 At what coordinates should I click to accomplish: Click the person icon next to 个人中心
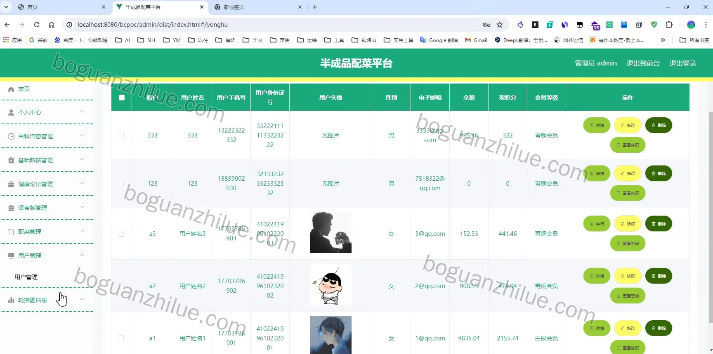click(11, 112)
